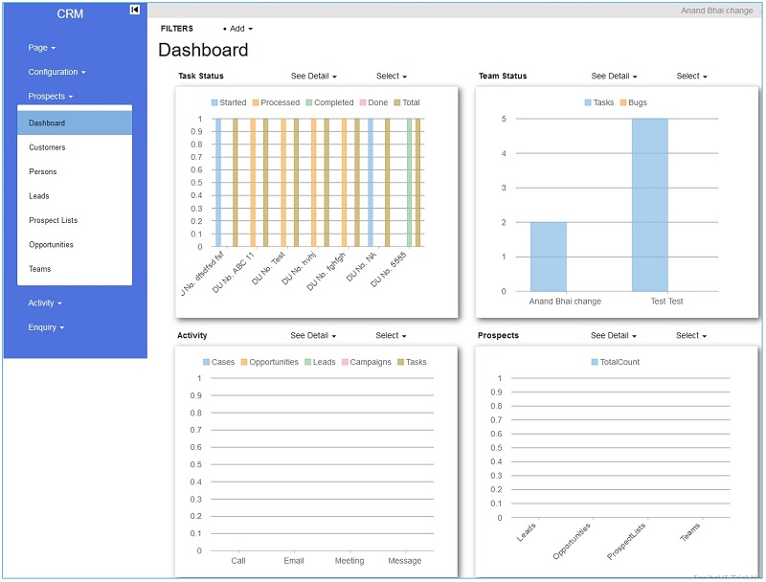Open Select dropdown for Team Status
766x582 pixels.
pyautogui.click(x=691, y=77)
